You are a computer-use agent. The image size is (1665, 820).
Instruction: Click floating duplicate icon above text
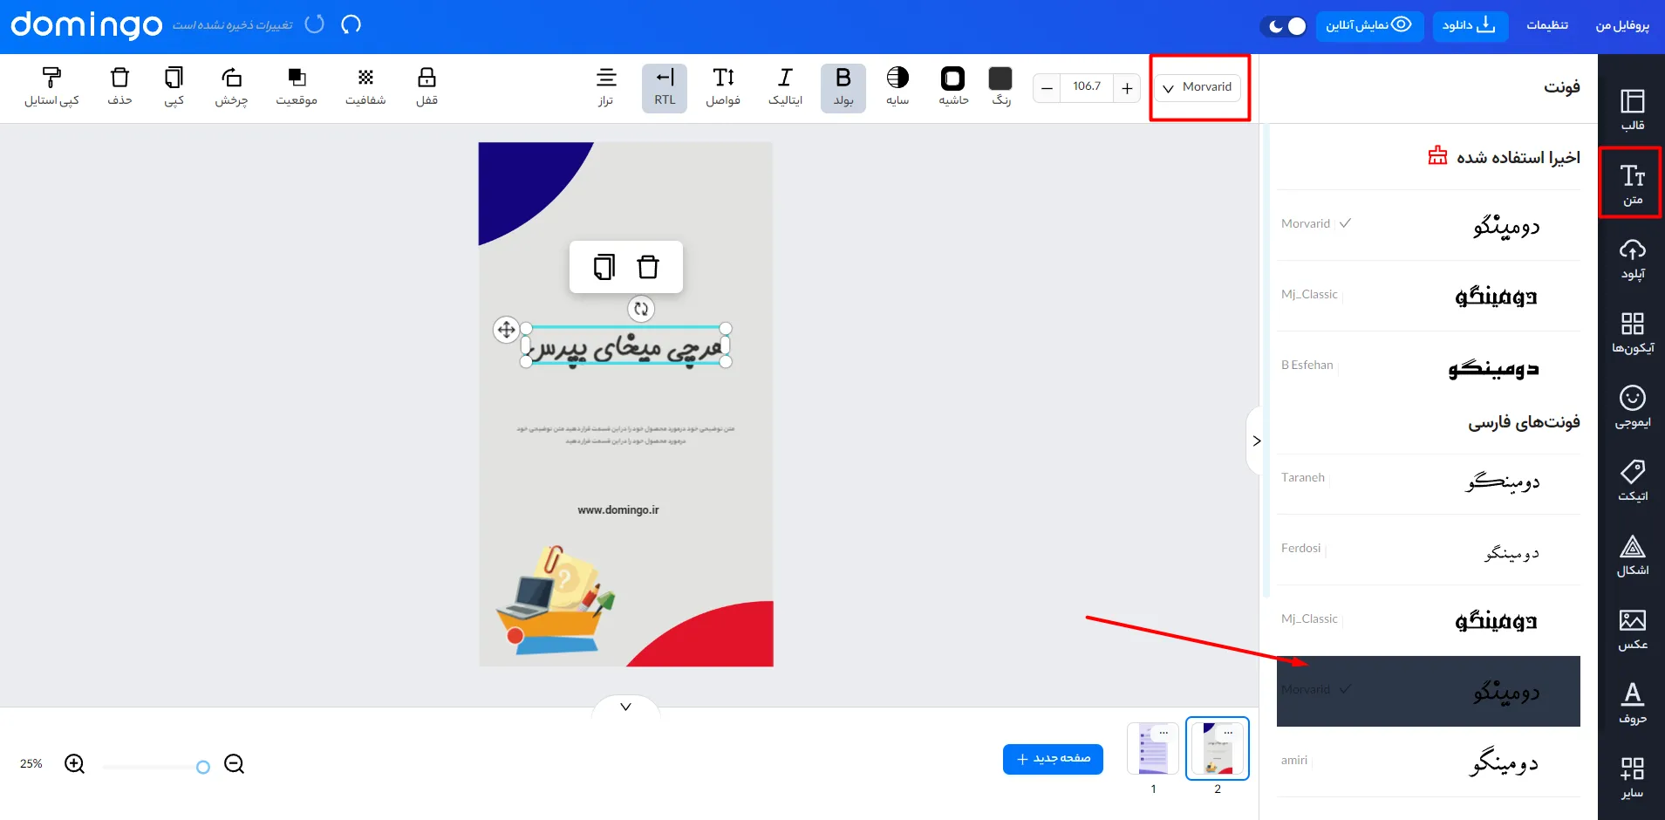(x=604, y=267)
